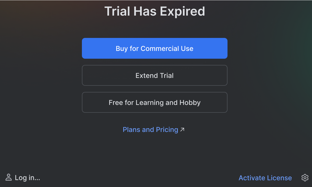Screen dimensions: 312x187
Task: Click the blue commercial purchase button
Action: click(155, 48)
